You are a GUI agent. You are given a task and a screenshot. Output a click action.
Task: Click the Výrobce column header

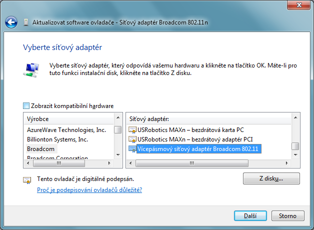coord(68,119)
